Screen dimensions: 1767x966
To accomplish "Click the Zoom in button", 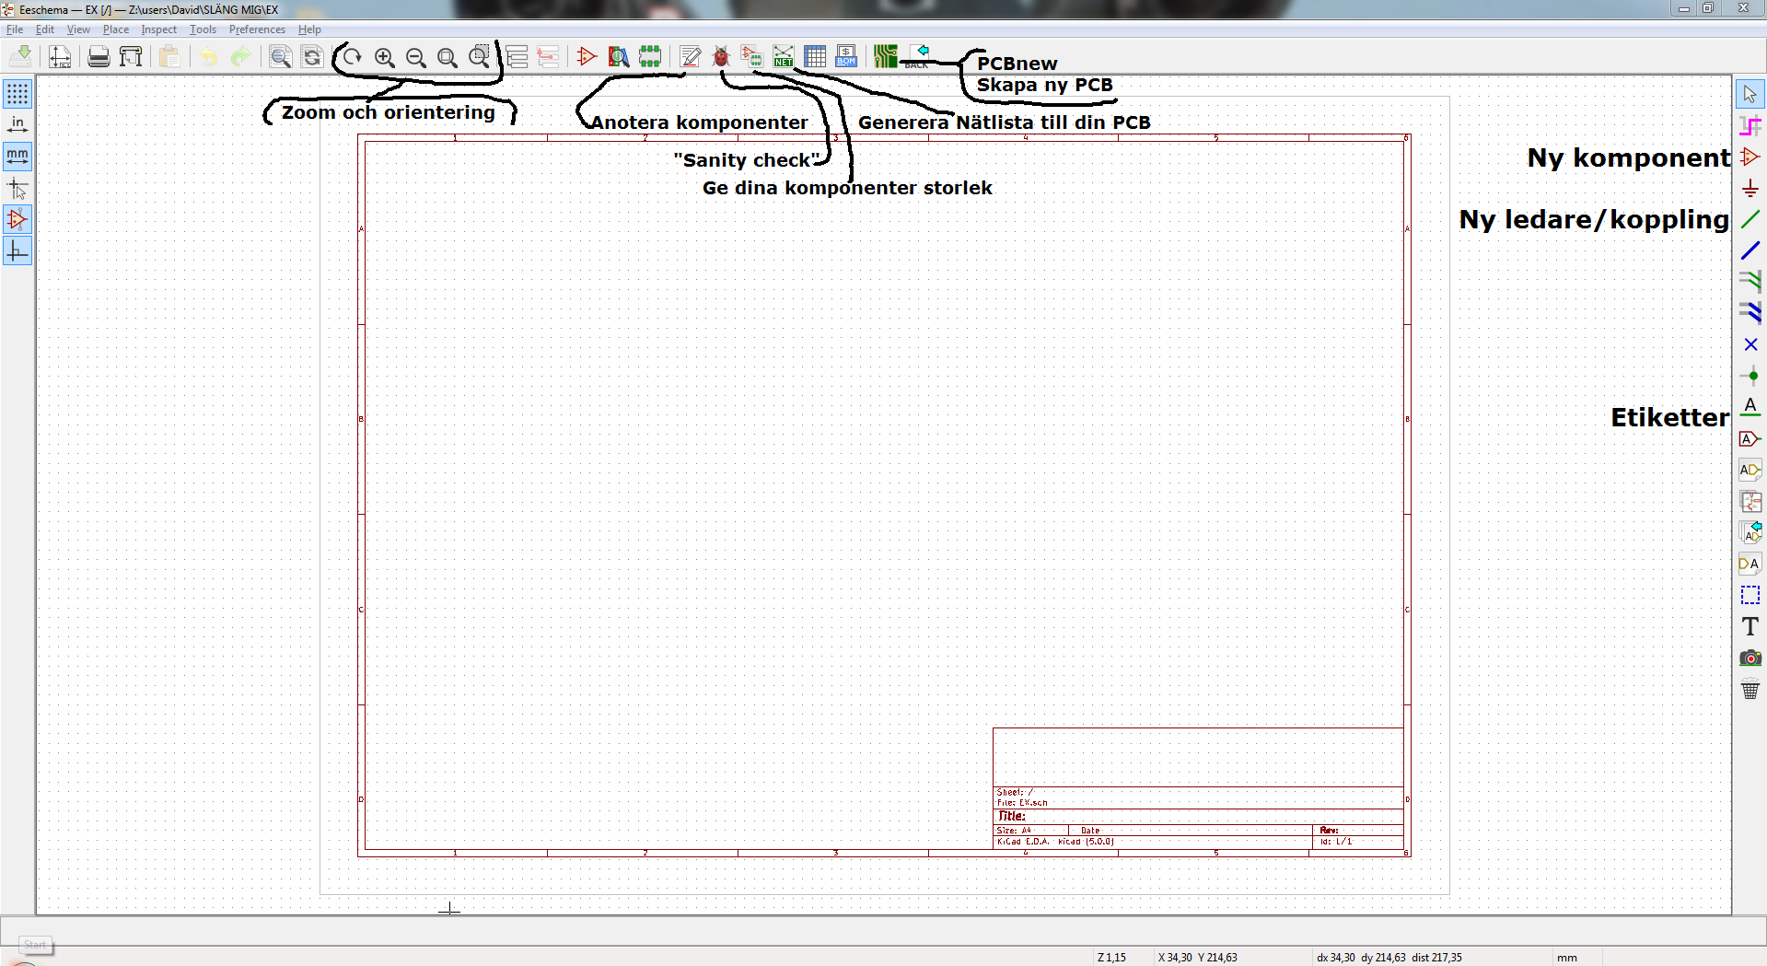I will click(385, 57).
